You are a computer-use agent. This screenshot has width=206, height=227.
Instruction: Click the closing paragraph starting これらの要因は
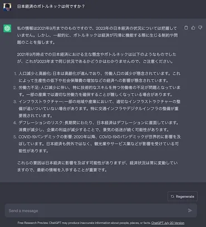click(97, 166)
